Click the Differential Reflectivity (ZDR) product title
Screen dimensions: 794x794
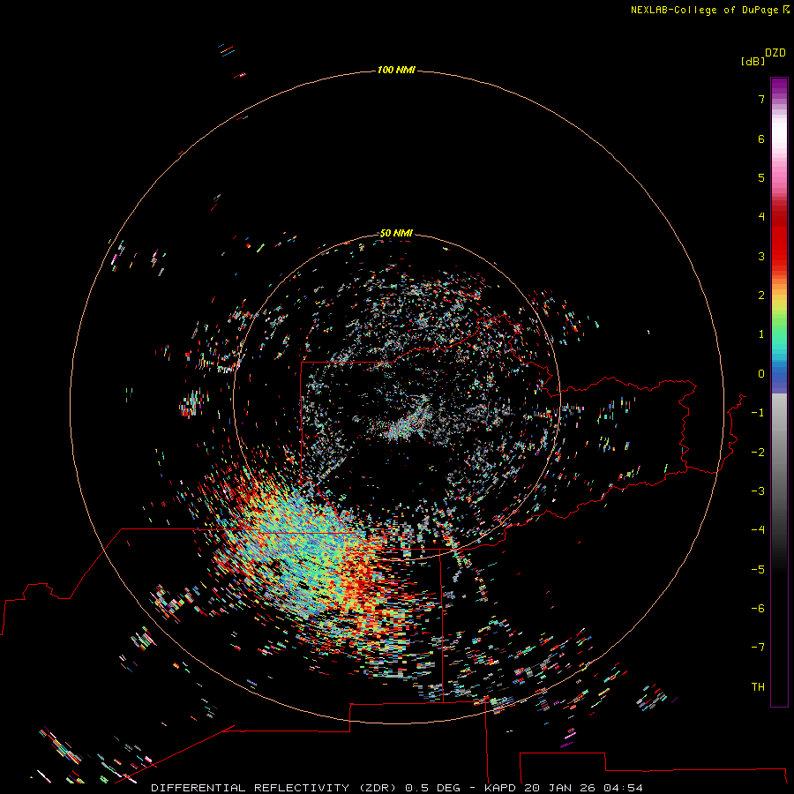pos(275,788)
